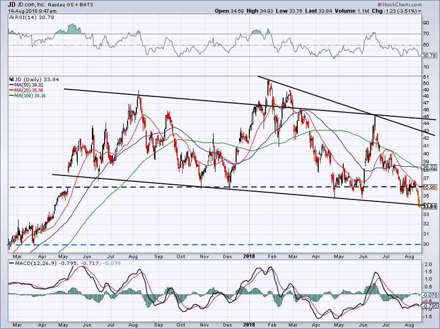Image resolution: width=440 pixels, height=329 pixels.
Task: Click the Low 33.76 value
Action: (x=289, y=11)
